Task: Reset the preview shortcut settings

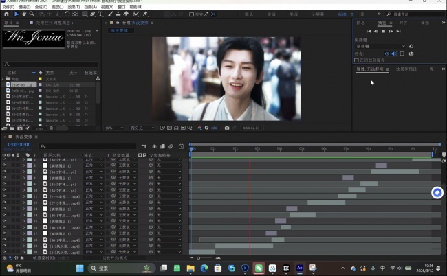Action: point(411,46)
